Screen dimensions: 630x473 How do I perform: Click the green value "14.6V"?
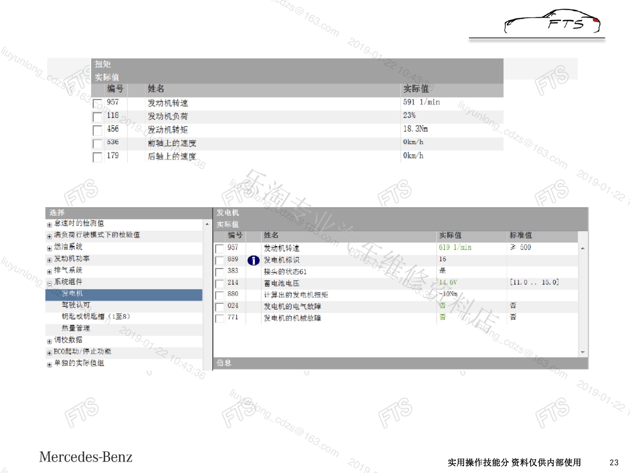click(x=448, y=282)
